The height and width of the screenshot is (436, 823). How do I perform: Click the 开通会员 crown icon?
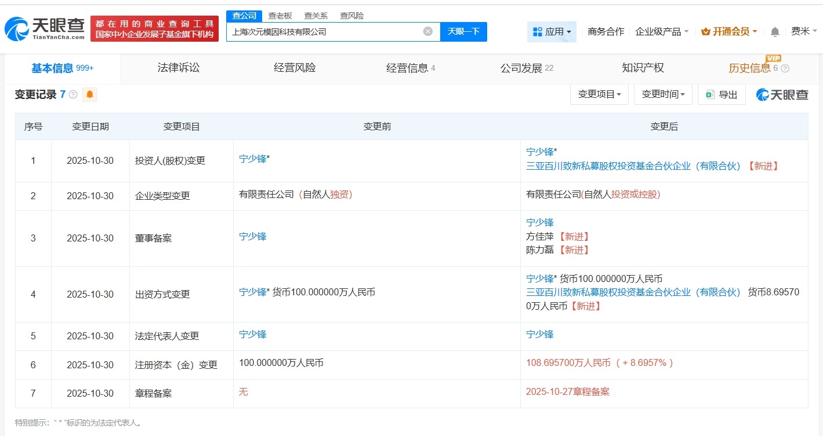click(x=705, y=32)
